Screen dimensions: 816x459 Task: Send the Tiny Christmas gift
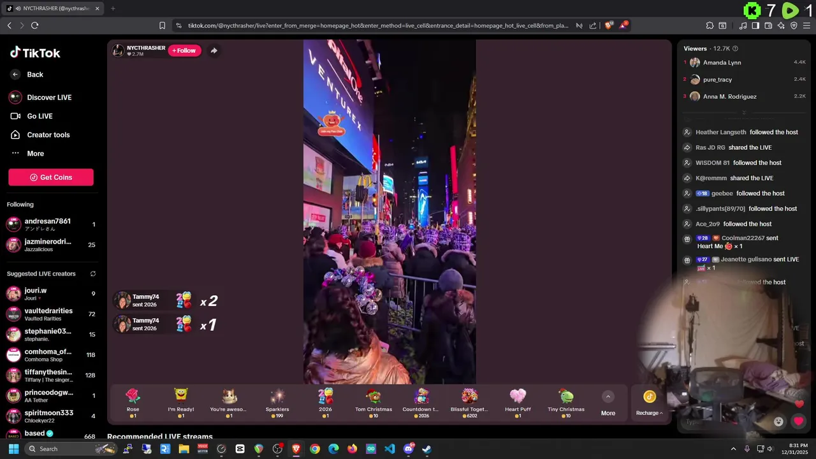click(x=566, y=403)
